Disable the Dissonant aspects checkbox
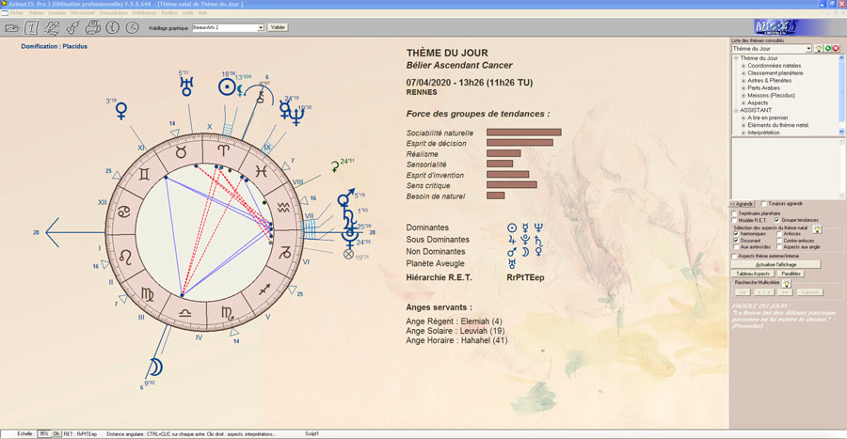Image resolution: width=847 pixels, height=439 pixels. pyautogui.click(x=735, y=240)
